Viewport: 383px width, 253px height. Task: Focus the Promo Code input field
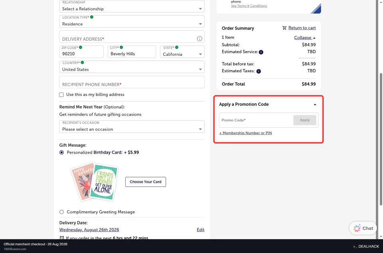(256, 120)
